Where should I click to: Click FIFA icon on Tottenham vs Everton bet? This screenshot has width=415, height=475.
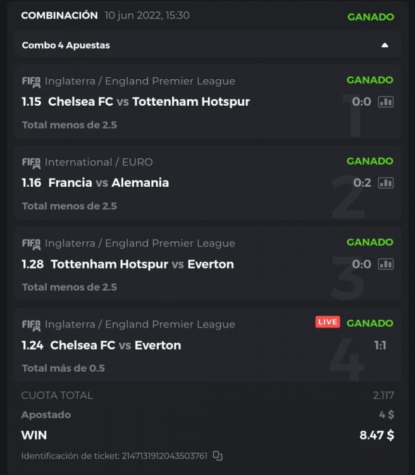click(x=31, y=244)
